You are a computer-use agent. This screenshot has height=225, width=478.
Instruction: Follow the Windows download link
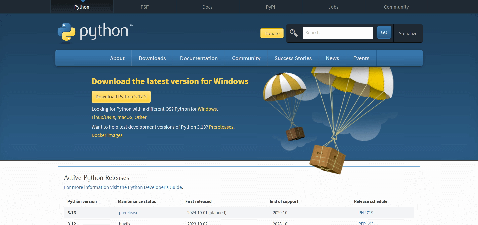pos(207,109)
